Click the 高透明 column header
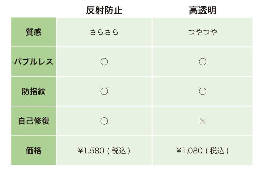Viewport: 263px width, 172px height. (x=202, y=11)
